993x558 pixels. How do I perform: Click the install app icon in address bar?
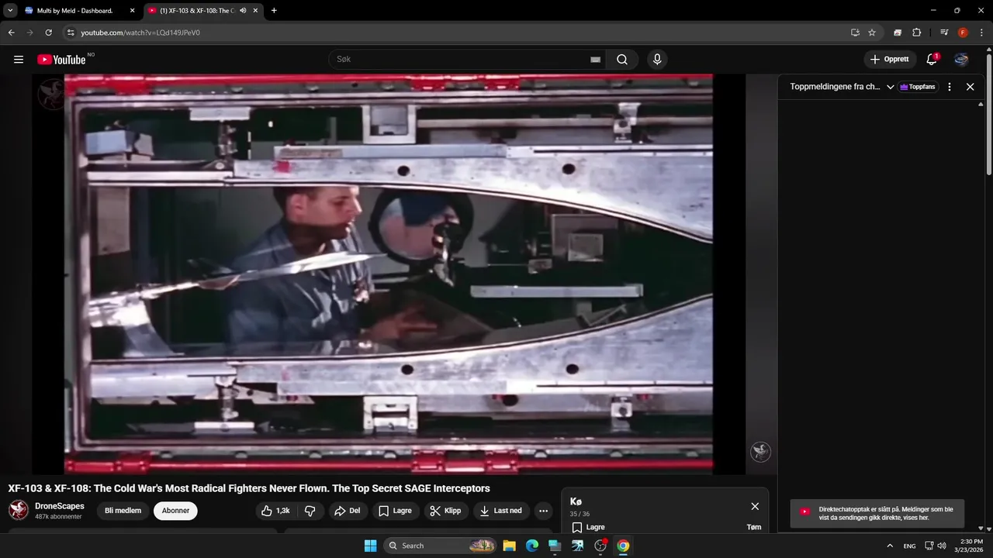[x=855, y=33]
